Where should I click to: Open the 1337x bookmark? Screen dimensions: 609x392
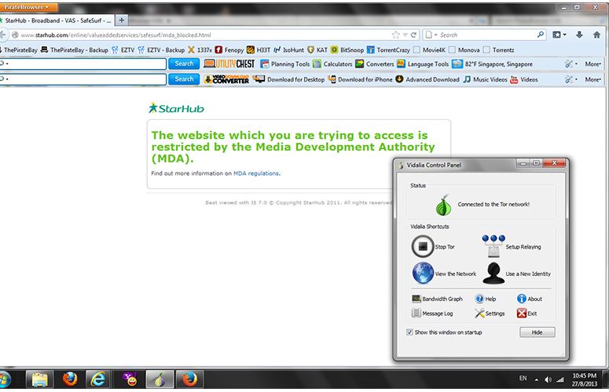pos(200,50)
